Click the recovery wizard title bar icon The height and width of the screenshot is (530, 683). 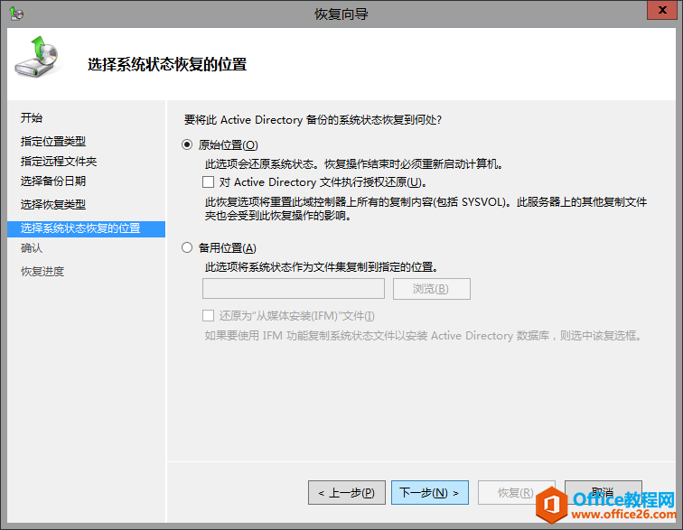pyautogui.click(x=16, y=14)
